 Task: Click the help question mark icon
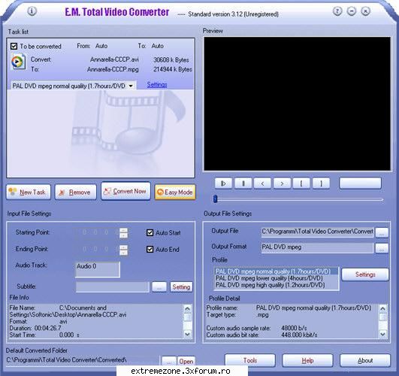point(337,11)
